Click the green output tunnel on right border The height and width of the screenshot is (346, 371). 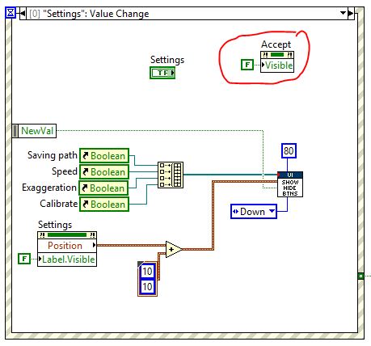tap(360, 276)
